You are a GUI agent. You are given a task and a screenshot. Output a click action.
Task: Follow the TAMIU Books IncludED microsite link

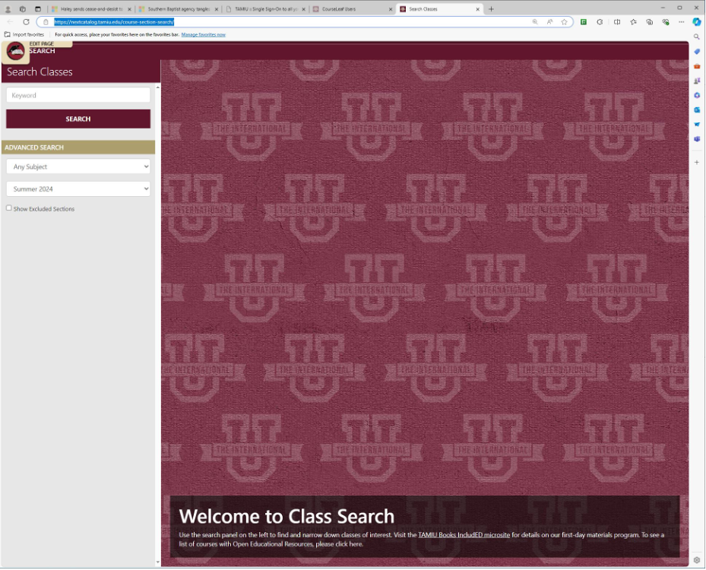pos(464,536)
